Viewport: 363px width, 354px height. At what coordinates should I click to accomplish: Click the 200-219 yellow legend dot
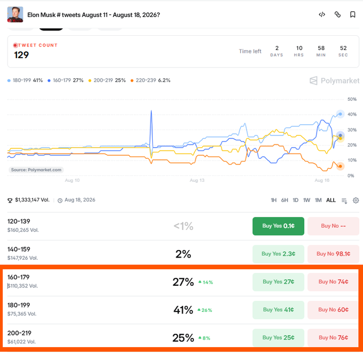(90, 81)
